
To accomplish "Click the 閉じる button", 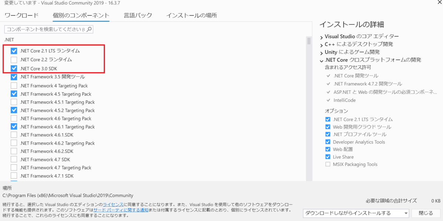I will pos(426,213).
